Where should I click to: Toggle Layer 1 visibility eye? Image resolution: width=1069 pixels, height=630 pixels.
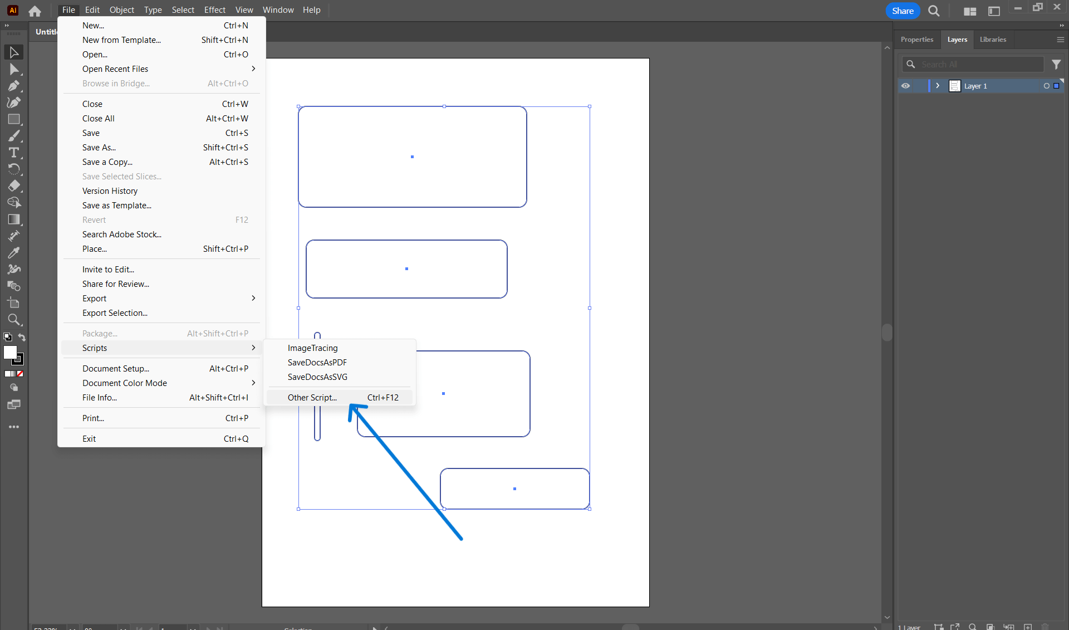(906, 86)
